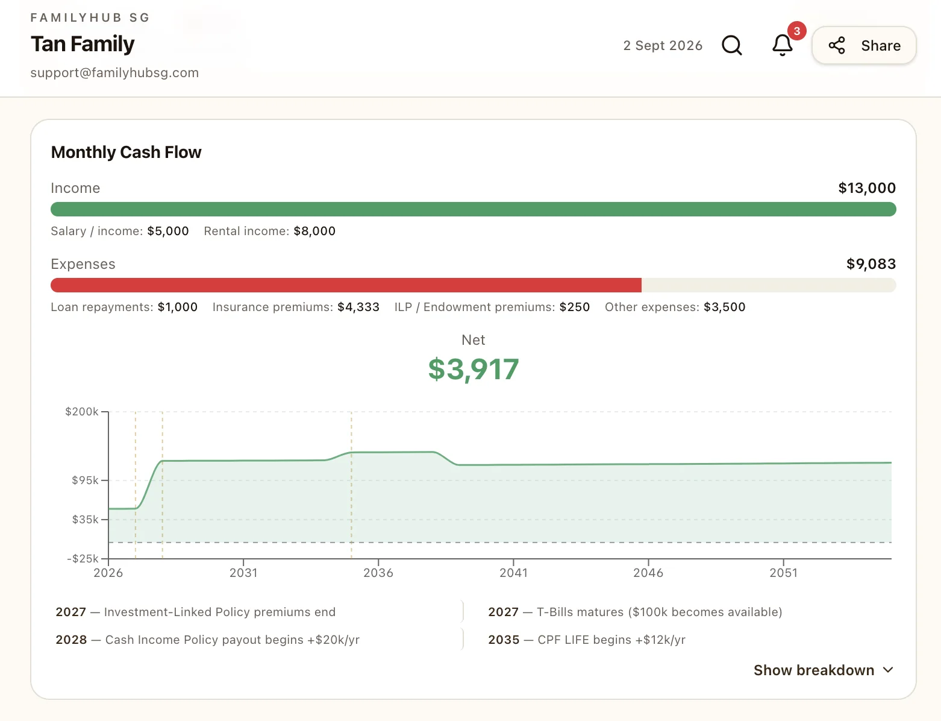Click the red Expenses progress bar
Screen dimensions: 941x721
click(346, 285)
